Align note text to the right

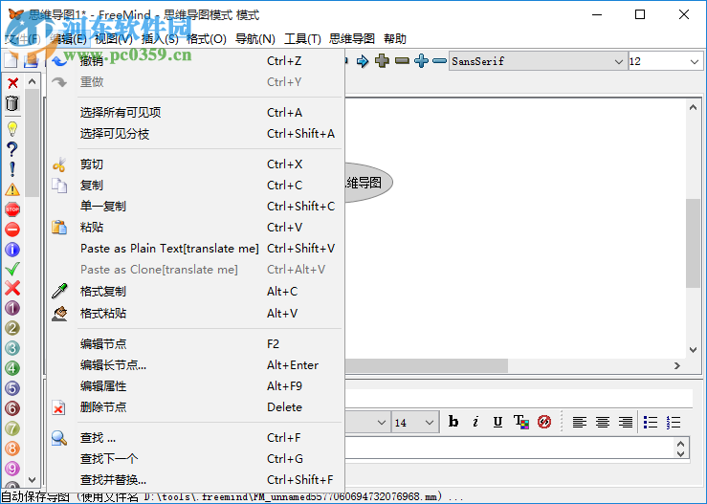click(x=626, y=422)
